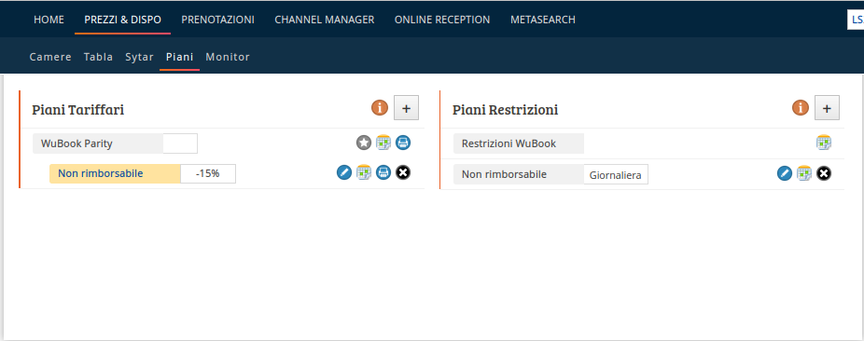Delete the Non rimborsabile restriction plan
Viewport: 864px width, 341px height.
coord(824,174)
